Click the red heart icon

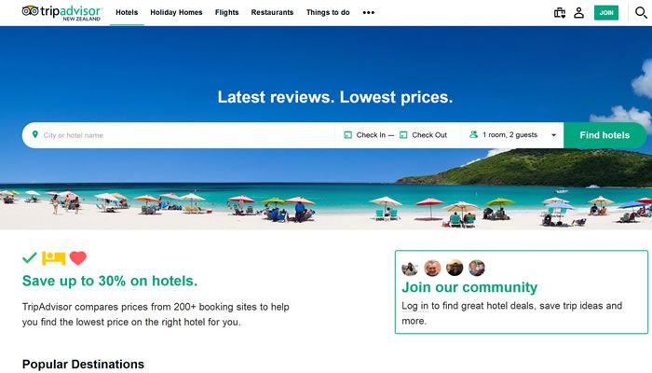coord(77,258)
